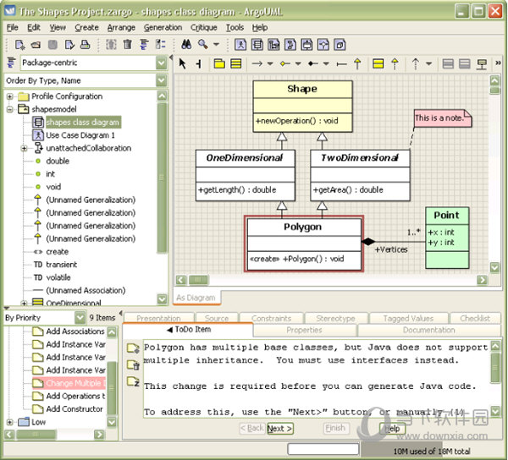Select the Generalization arrow tool
Screen dimensions: 508x460
357,63
